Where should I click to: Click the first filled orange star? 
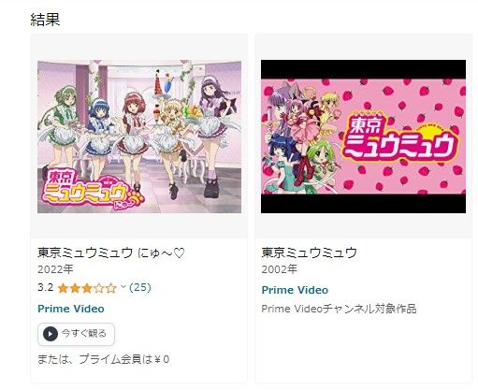[63, 288]
